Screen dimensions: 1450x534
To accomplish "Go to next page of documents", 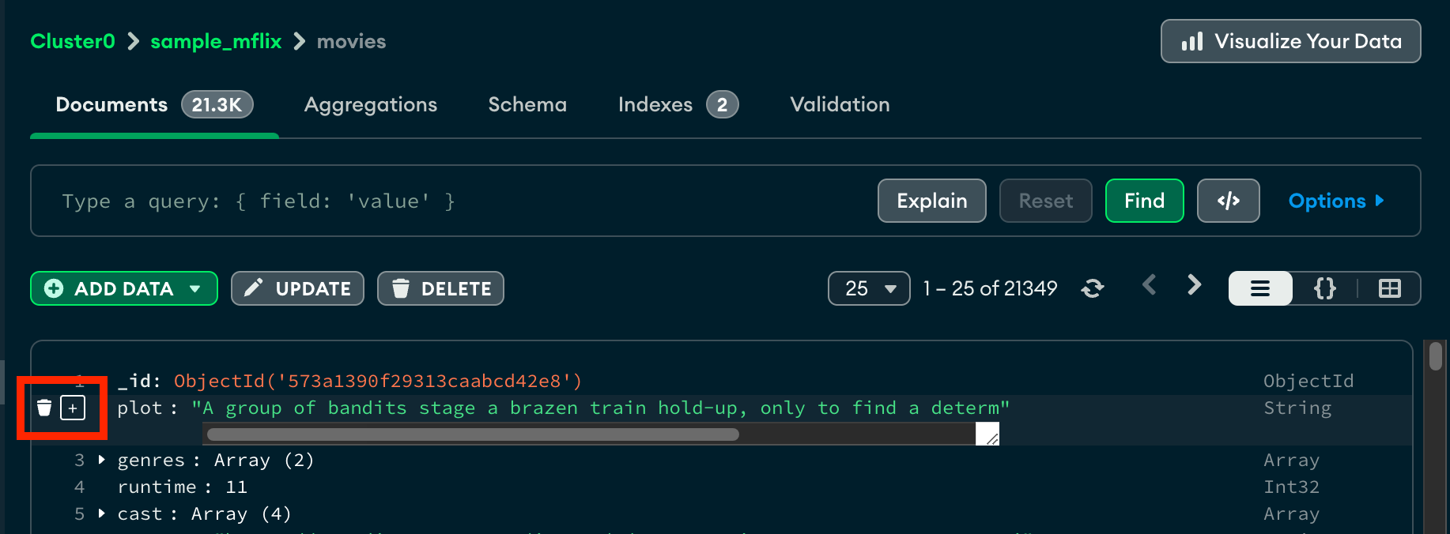I will click(1194, 285).
